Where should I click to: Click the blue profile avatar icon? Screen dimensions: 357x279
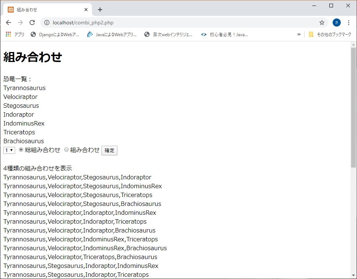[x=336, y=23]
